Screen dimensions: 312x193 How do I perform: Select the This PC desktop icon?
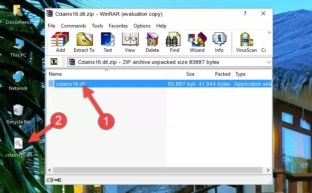pyautogui.click(x=18, y=48)
